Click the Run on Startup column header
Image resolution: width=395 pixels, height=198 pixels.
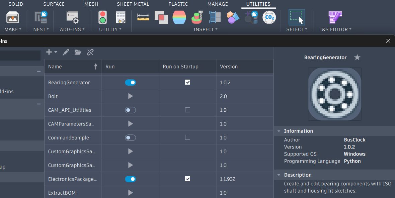tap(188, 67)
